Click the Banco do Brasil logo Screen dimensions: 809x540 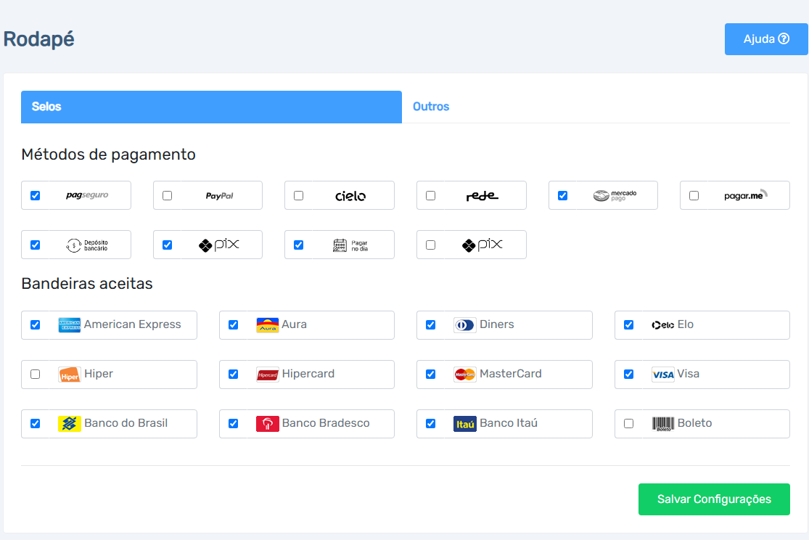tap(69, 424)
